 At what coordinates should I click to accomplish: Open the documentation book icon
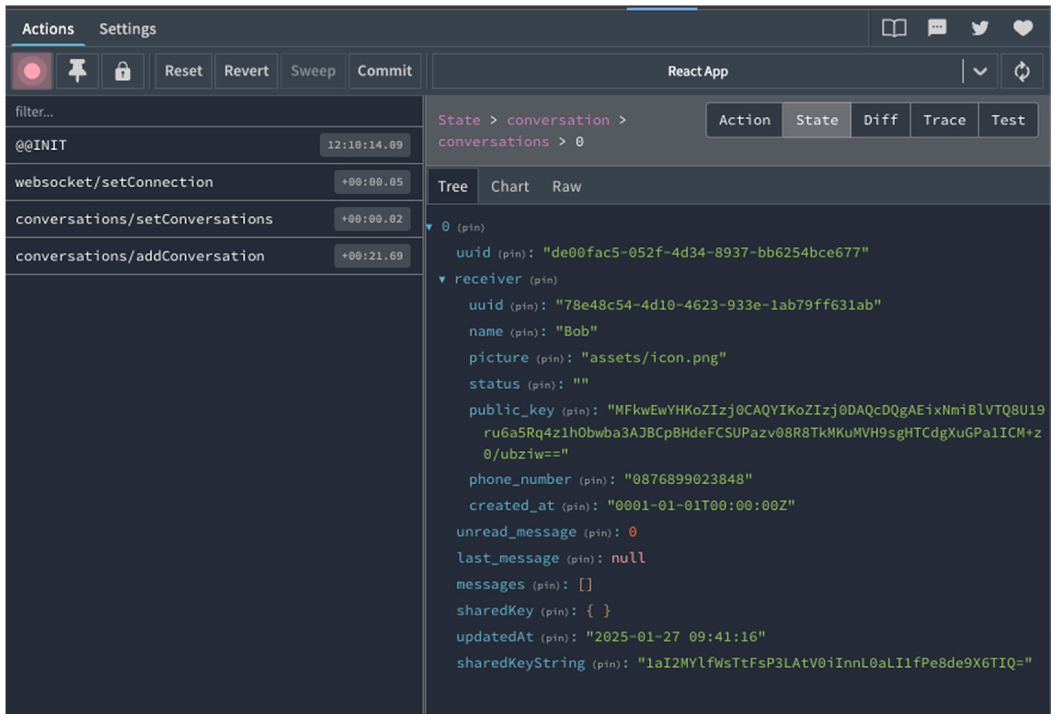[x=894, y=28]
